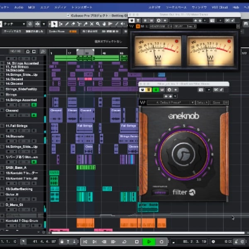Click the Play button in transport bar
The width and height of the screenshot is (249, 249).
(148, 241)
